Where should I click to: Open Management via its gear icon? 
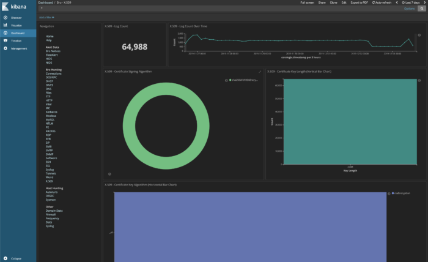5,48
